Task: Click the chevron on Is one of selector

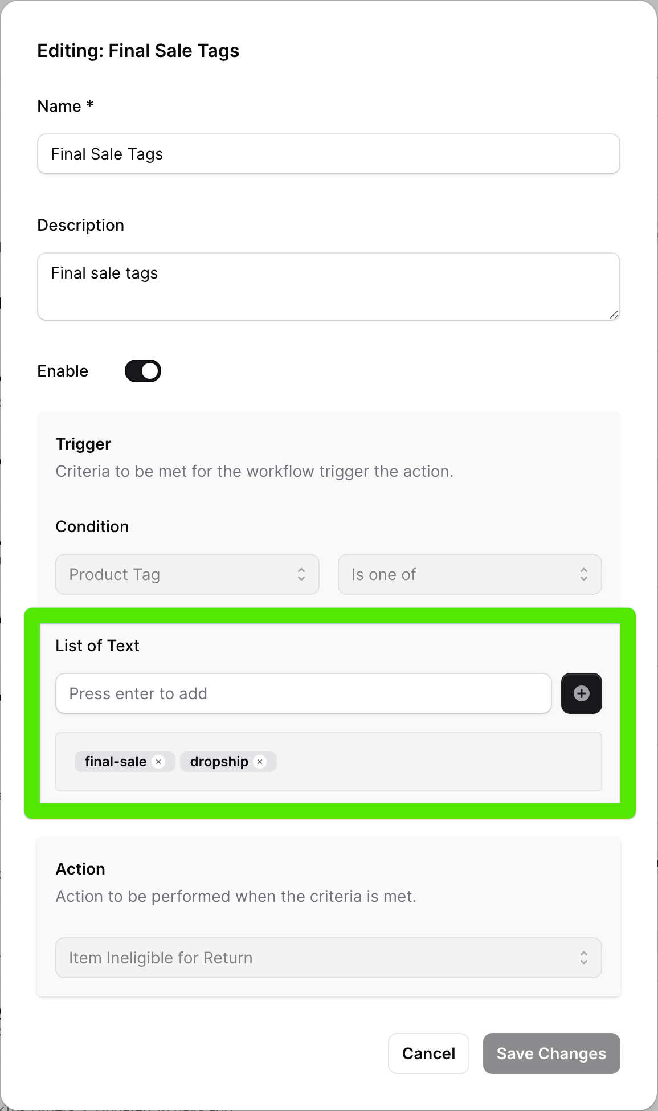Action: point(584,574)
